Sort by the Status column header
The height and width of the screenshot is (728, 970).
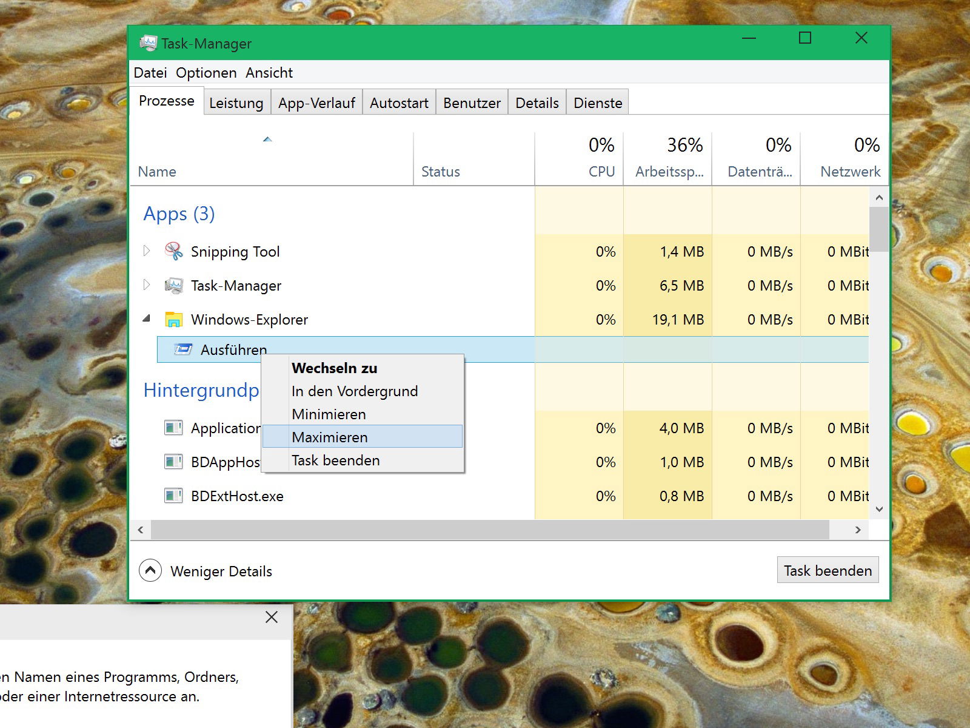point(474,159)
